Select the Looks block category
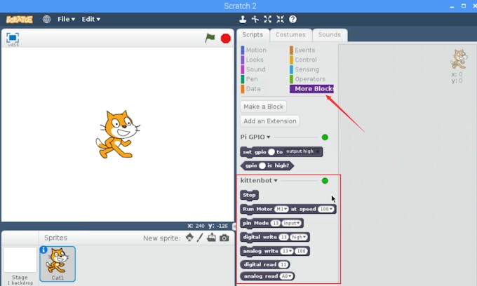 253,60
